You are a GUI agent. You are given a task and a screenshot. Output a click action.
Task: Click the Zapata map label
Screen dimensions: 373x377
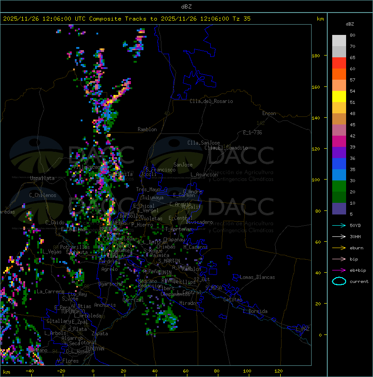pyautogui.click(x=100, y=334)
